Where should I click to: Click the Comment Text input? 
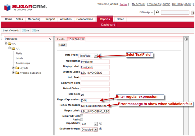pyautogui.click(x=95, y=84)
